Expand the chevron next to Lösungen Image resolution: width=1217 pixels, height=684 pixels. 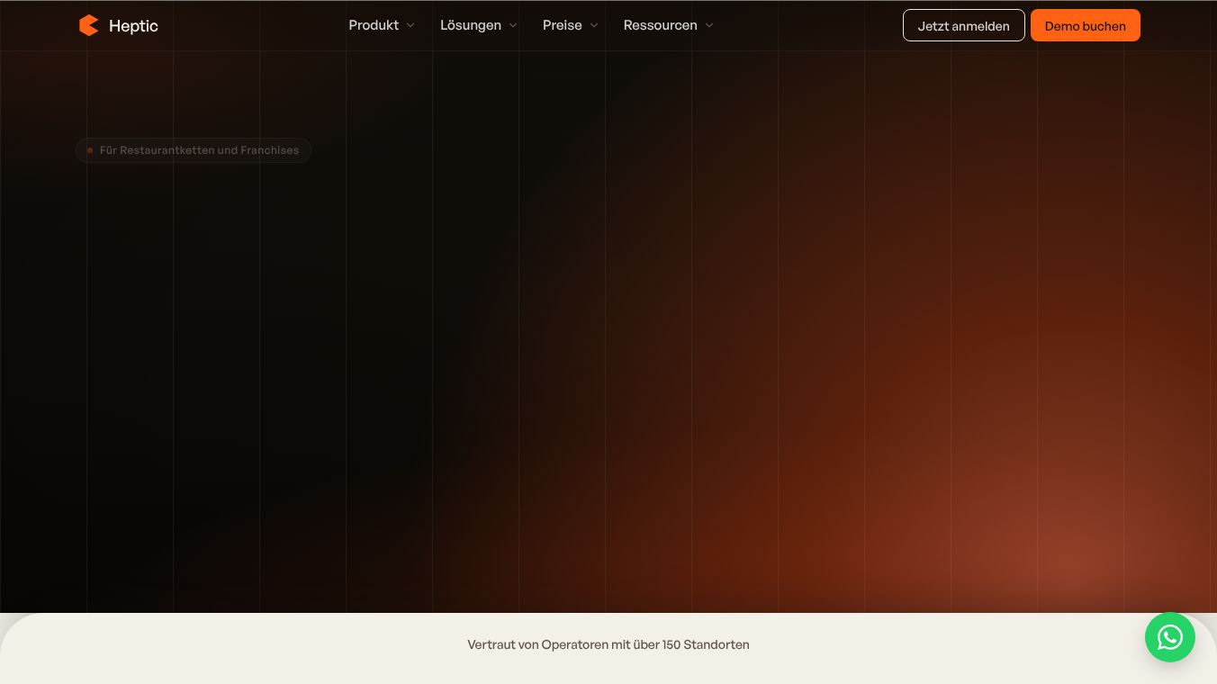[513, 25]
